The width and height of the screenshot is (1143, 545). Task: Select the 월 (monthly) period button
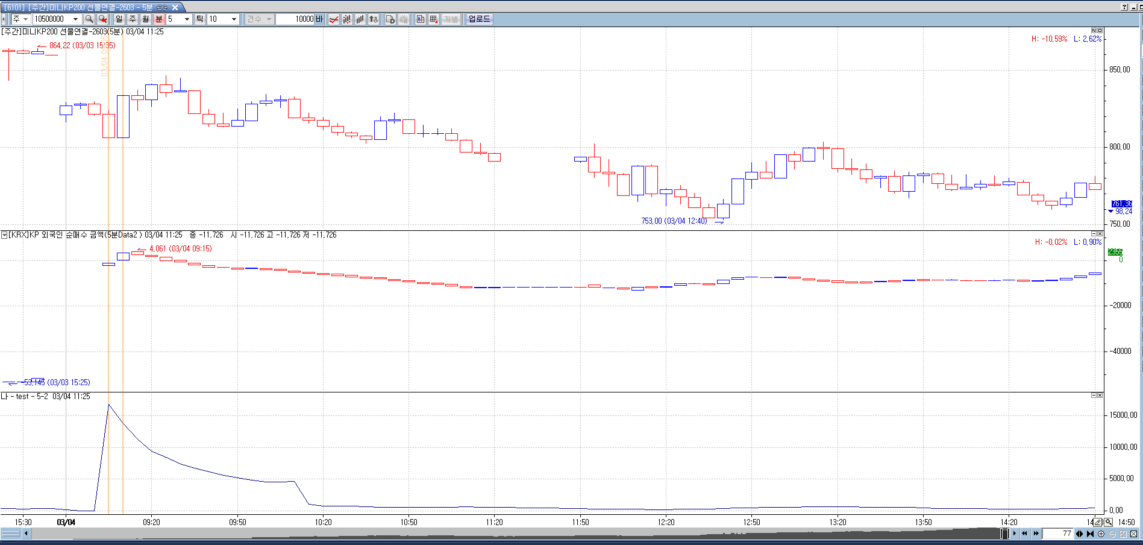[146, 19]
